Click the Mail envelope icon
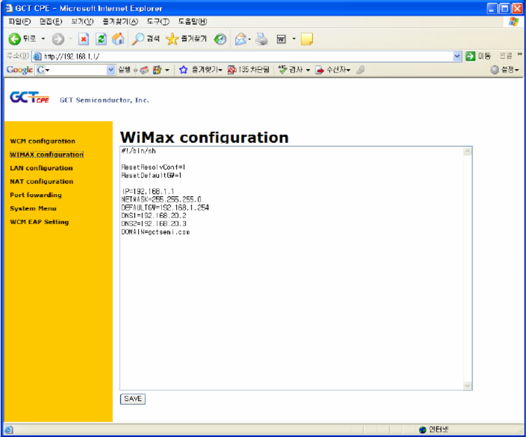 pos(240,39)
